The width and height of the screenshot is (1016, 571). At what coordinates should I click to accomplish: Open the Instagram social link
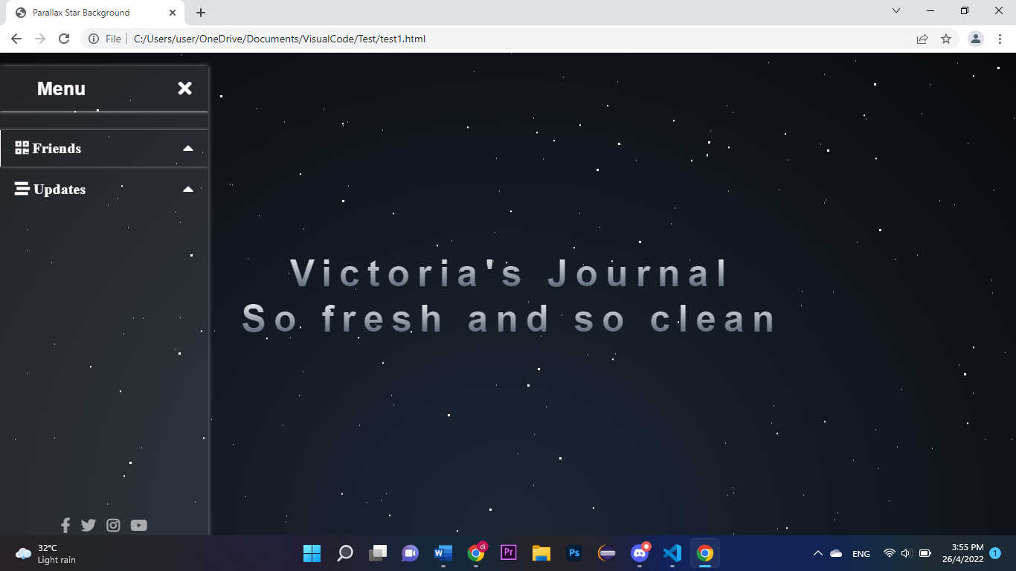(x=113, y=526)
